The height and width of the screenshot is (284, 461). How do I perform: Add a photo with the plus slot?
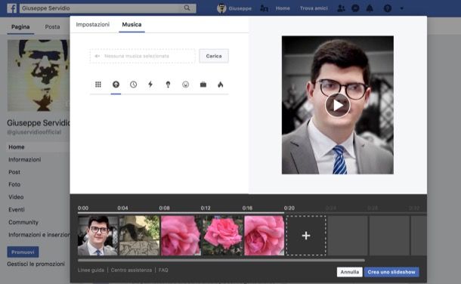tap(306, 236)
